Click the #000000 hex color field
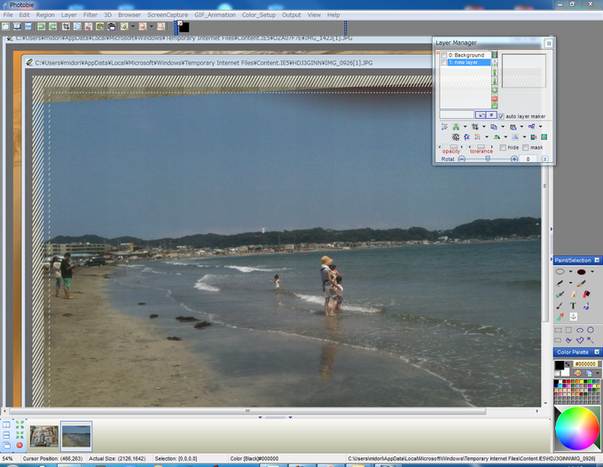Viewport: 603px width, 467px height. click(x=585, y=363)
